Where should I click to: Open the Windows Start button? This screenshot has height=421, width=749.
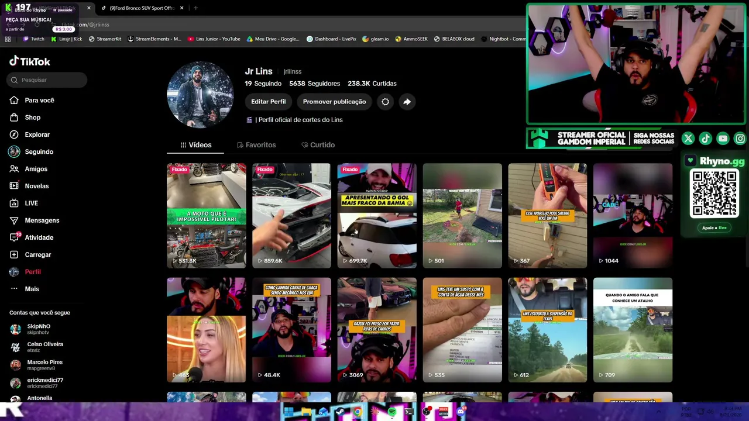pos(288,412)
